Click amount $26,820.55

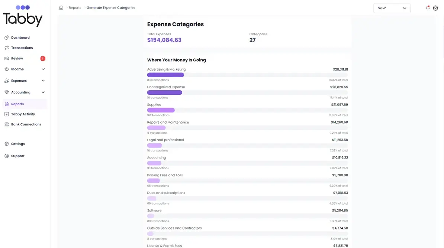click(x=339, y=87)
